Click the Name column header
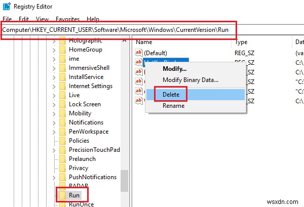Screen dimensions: 304x207 point(144,42)
